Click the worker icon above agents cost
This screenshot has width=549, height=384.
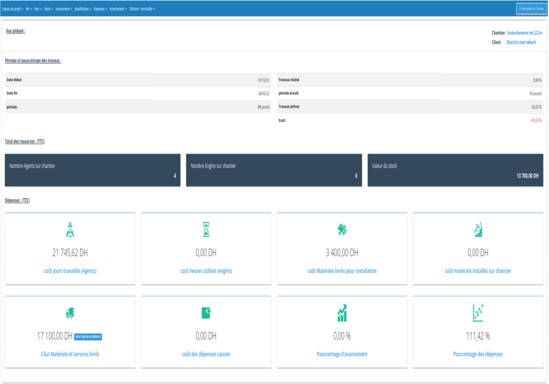(70, 230)
